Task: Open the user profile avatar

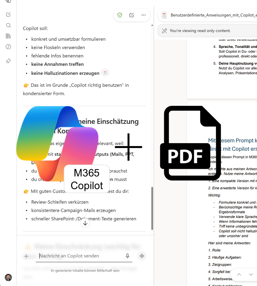Action: tap(8, 278)
